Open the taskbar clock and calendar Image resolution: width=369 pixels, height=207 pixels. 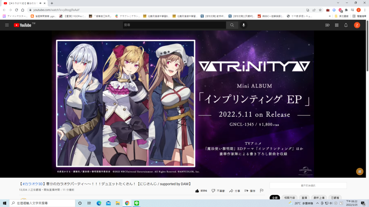(x=352, y=203)
